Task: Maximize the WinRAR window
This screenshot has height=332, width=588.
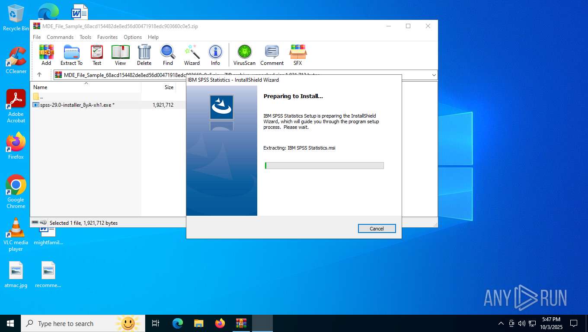Action: point(408,26)
